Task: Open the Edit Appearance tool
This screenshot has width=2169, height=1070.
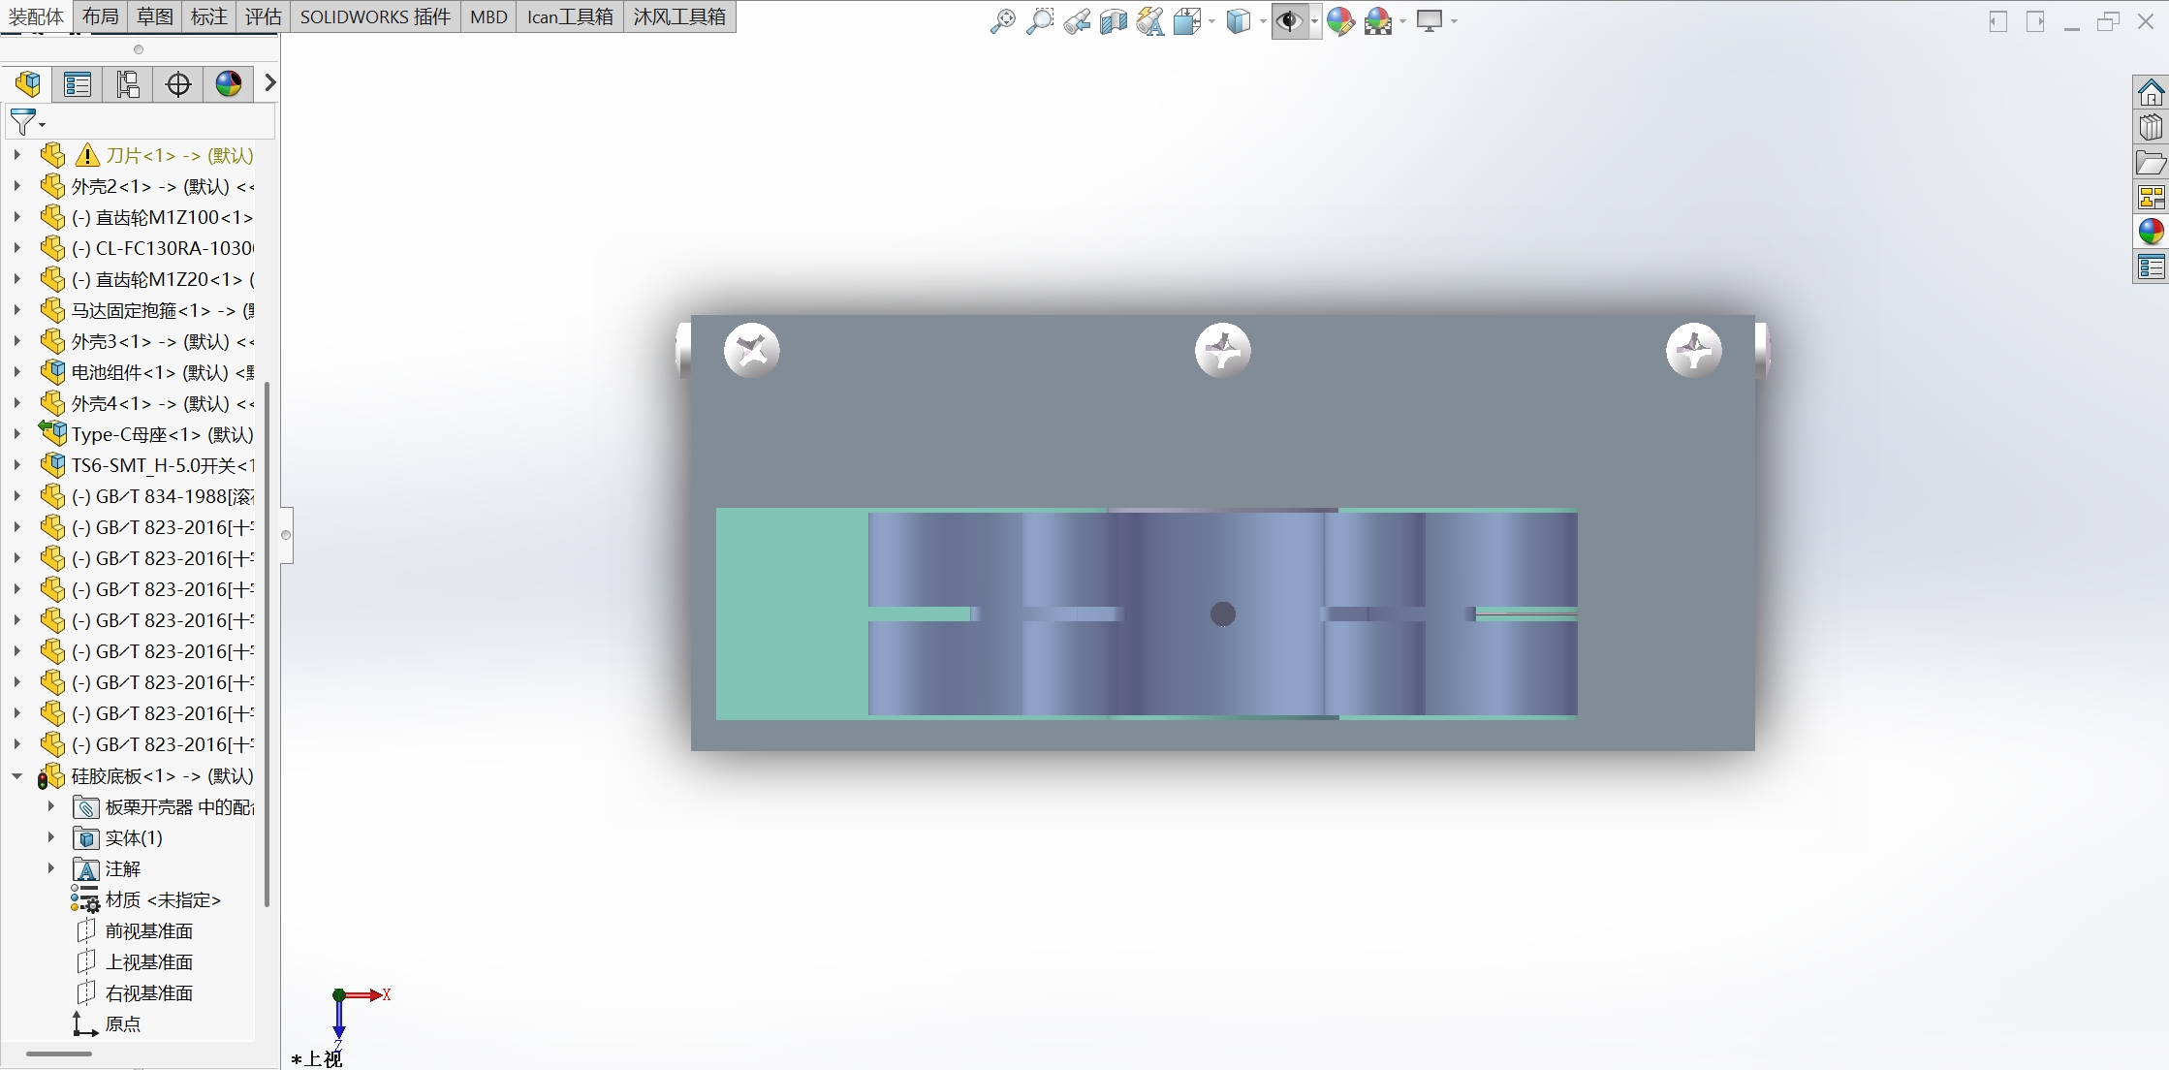Action: point(1340,21)
